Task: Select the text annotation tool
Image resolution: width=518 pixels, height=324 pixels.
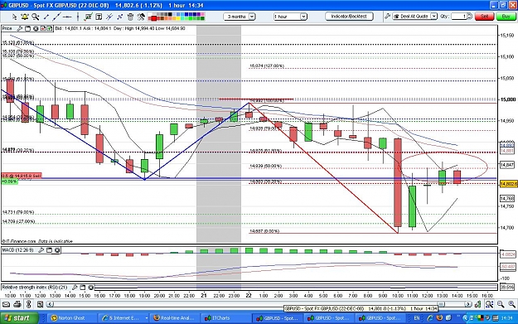Action: (x=99, y=17)
